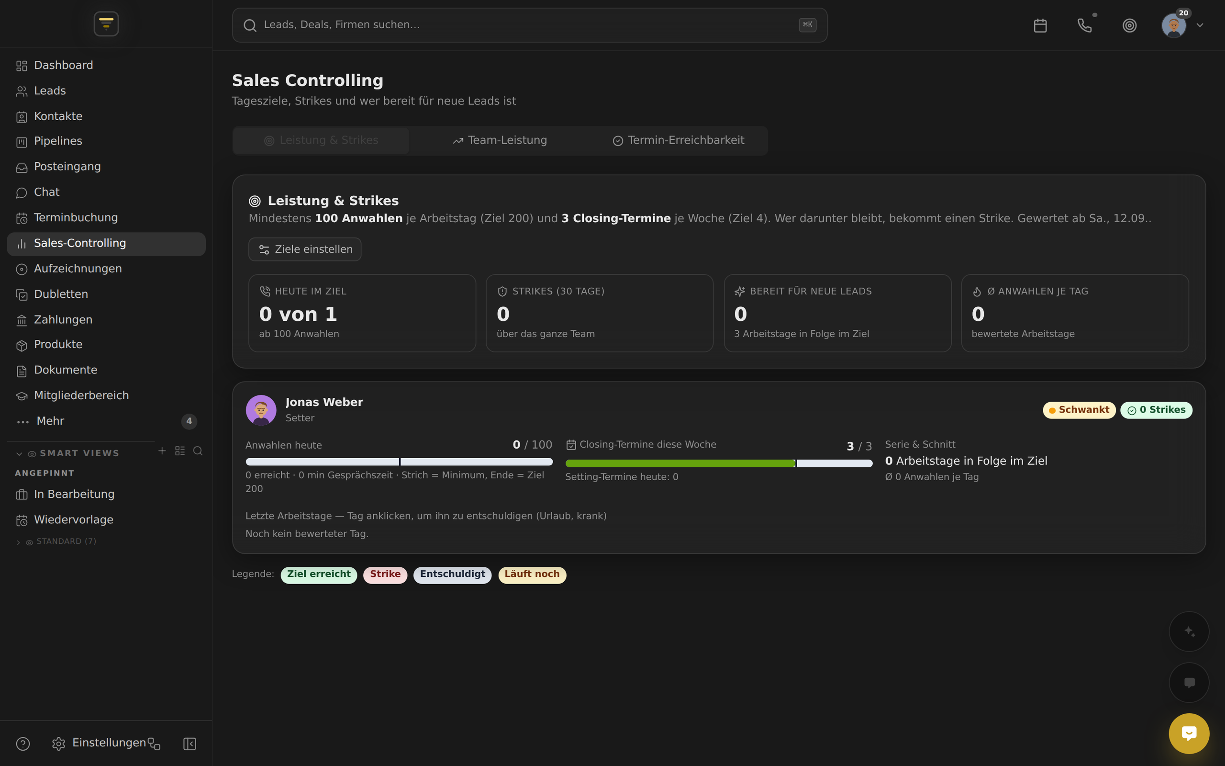Screen dimensions: 1225x766
Task: Click the app logo in sidebar
Action: click(x=106, y=24)
